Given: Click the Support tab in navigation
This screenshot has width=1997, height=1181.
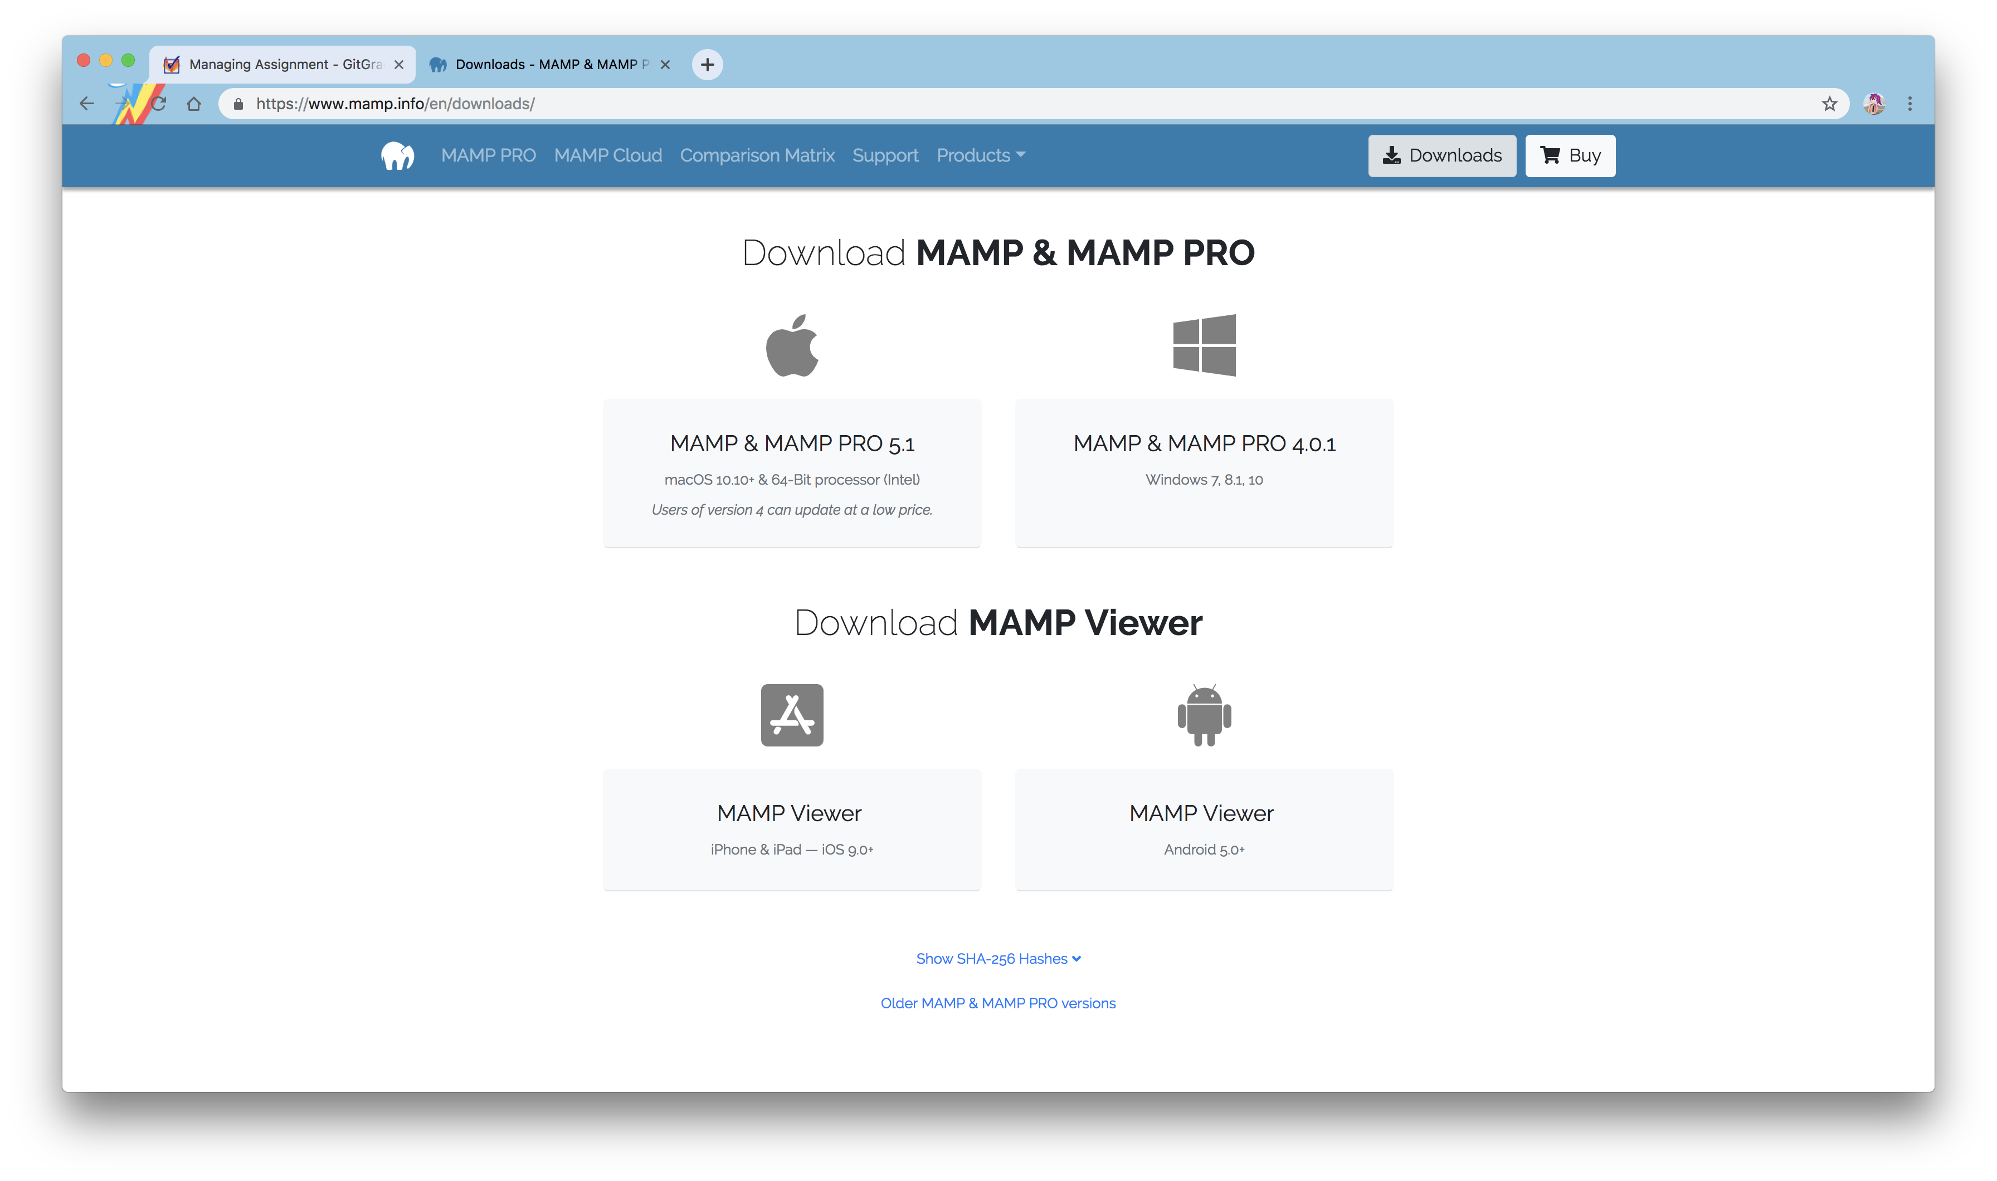Looking at the screenshot, I should tap(886, 156).
